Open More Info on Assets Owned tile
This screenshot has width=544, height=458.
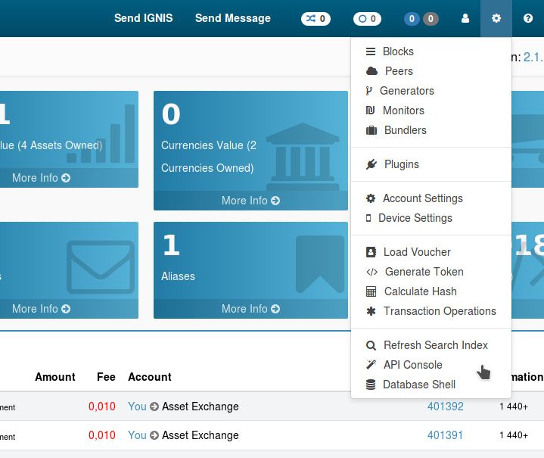tap(41, 178)
